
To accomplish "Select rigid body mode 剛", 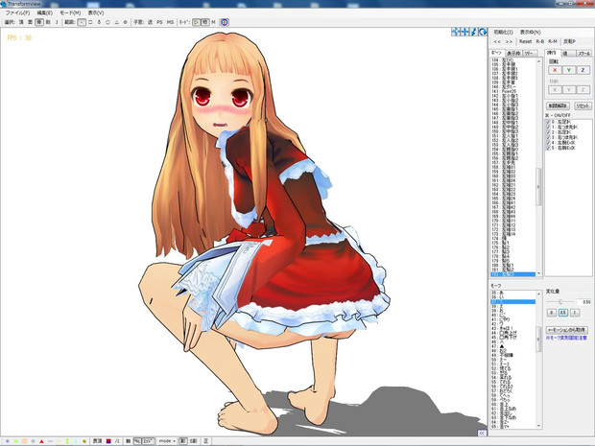I will (48, 22).
